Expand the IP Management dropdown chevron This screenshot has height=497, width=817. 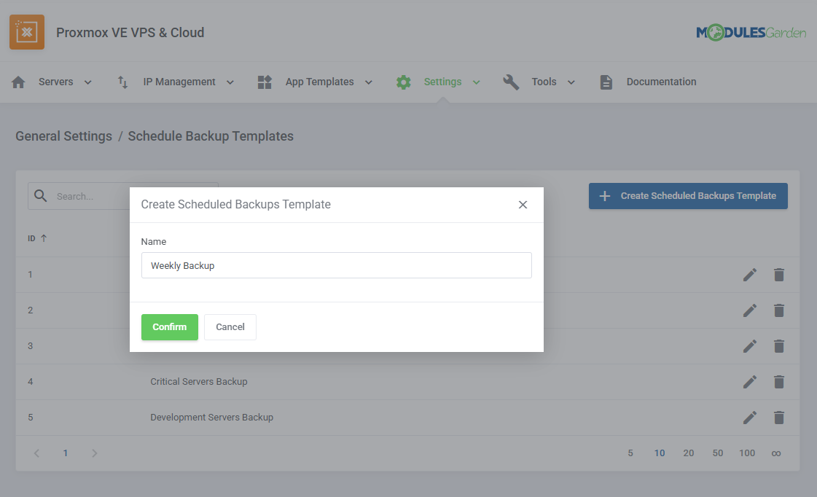[230, 82]
